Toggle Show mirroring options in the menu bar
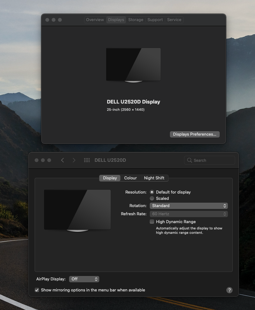255x310 pixels. pyautogui.click(x=37, y=290)
